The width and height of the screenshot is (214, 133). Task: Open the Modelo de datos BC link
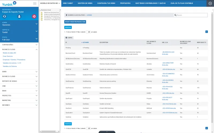point(9,53)
